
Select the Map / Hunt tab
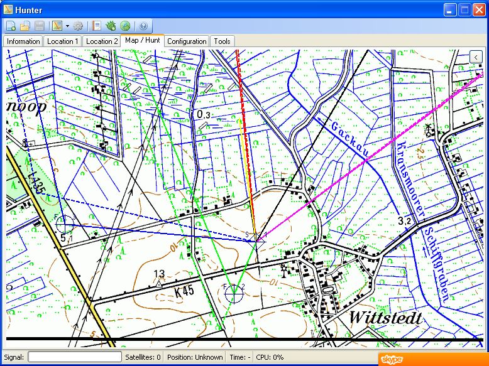coord(143,41)
